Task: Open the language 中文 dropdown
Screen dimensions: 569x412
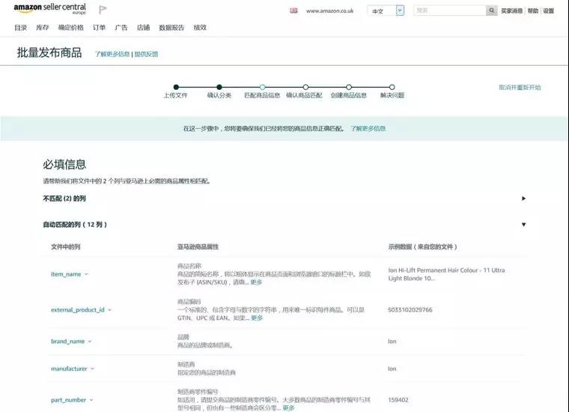Action: pyautogui.click(x=386, y=11)
